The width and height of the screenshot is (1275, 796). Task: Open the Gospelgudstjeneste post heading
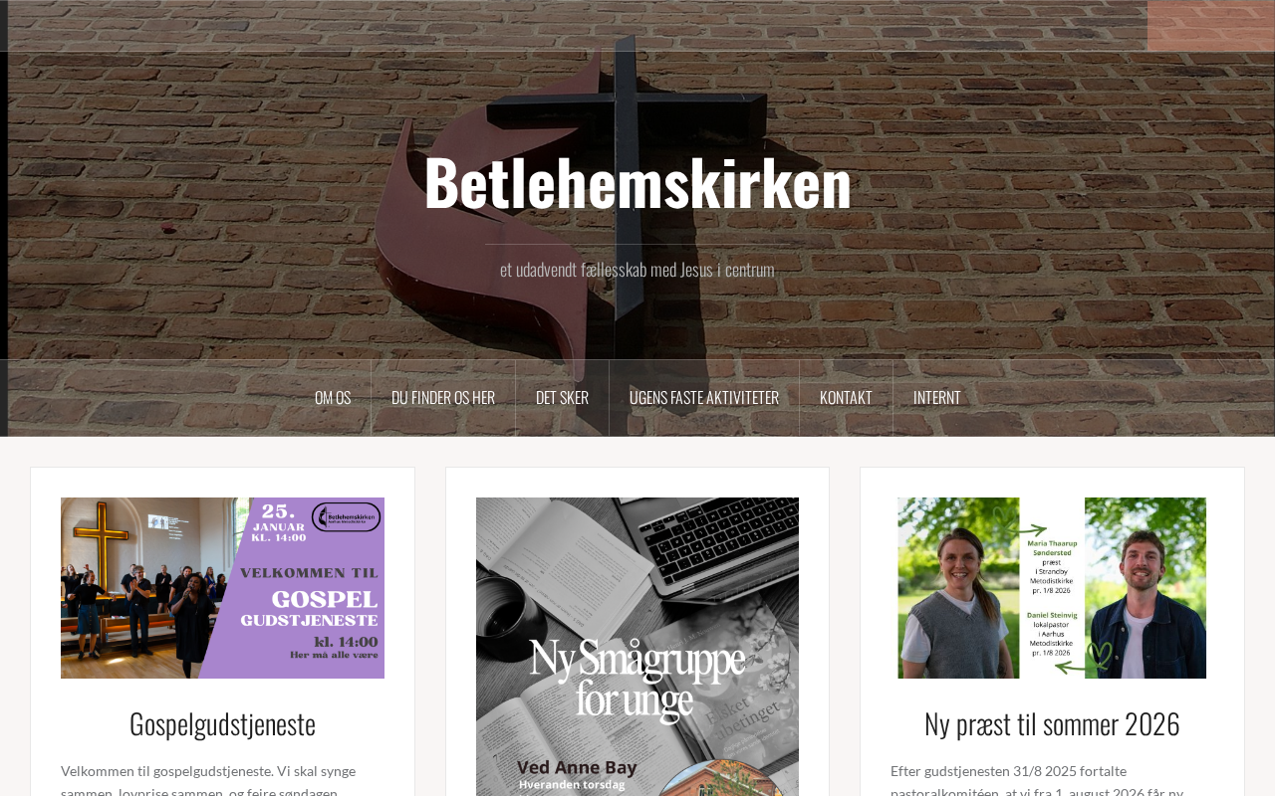[222, 723]
